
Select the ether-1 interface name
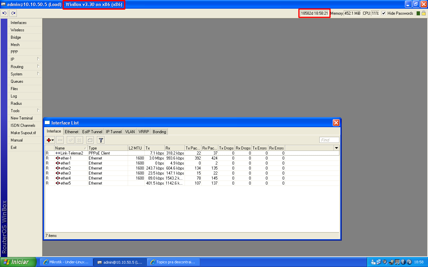pos(66,158)
